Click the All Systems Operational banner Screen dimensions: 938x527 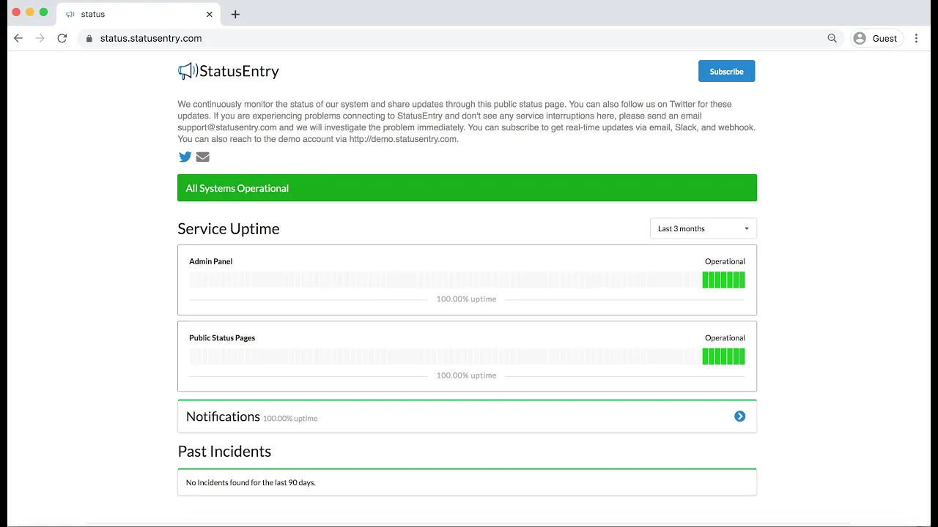click(467, 188)
